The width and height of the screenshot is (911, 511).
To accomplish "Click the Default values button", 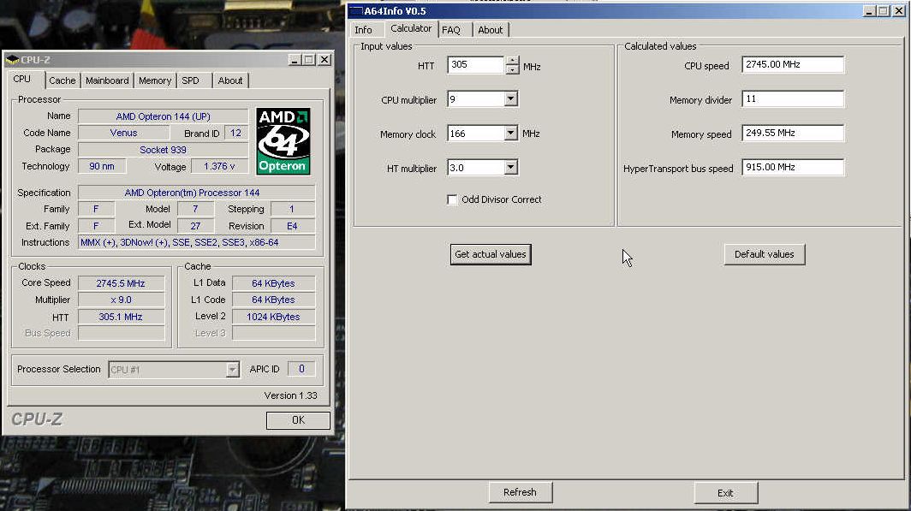I will pos(764,254).
